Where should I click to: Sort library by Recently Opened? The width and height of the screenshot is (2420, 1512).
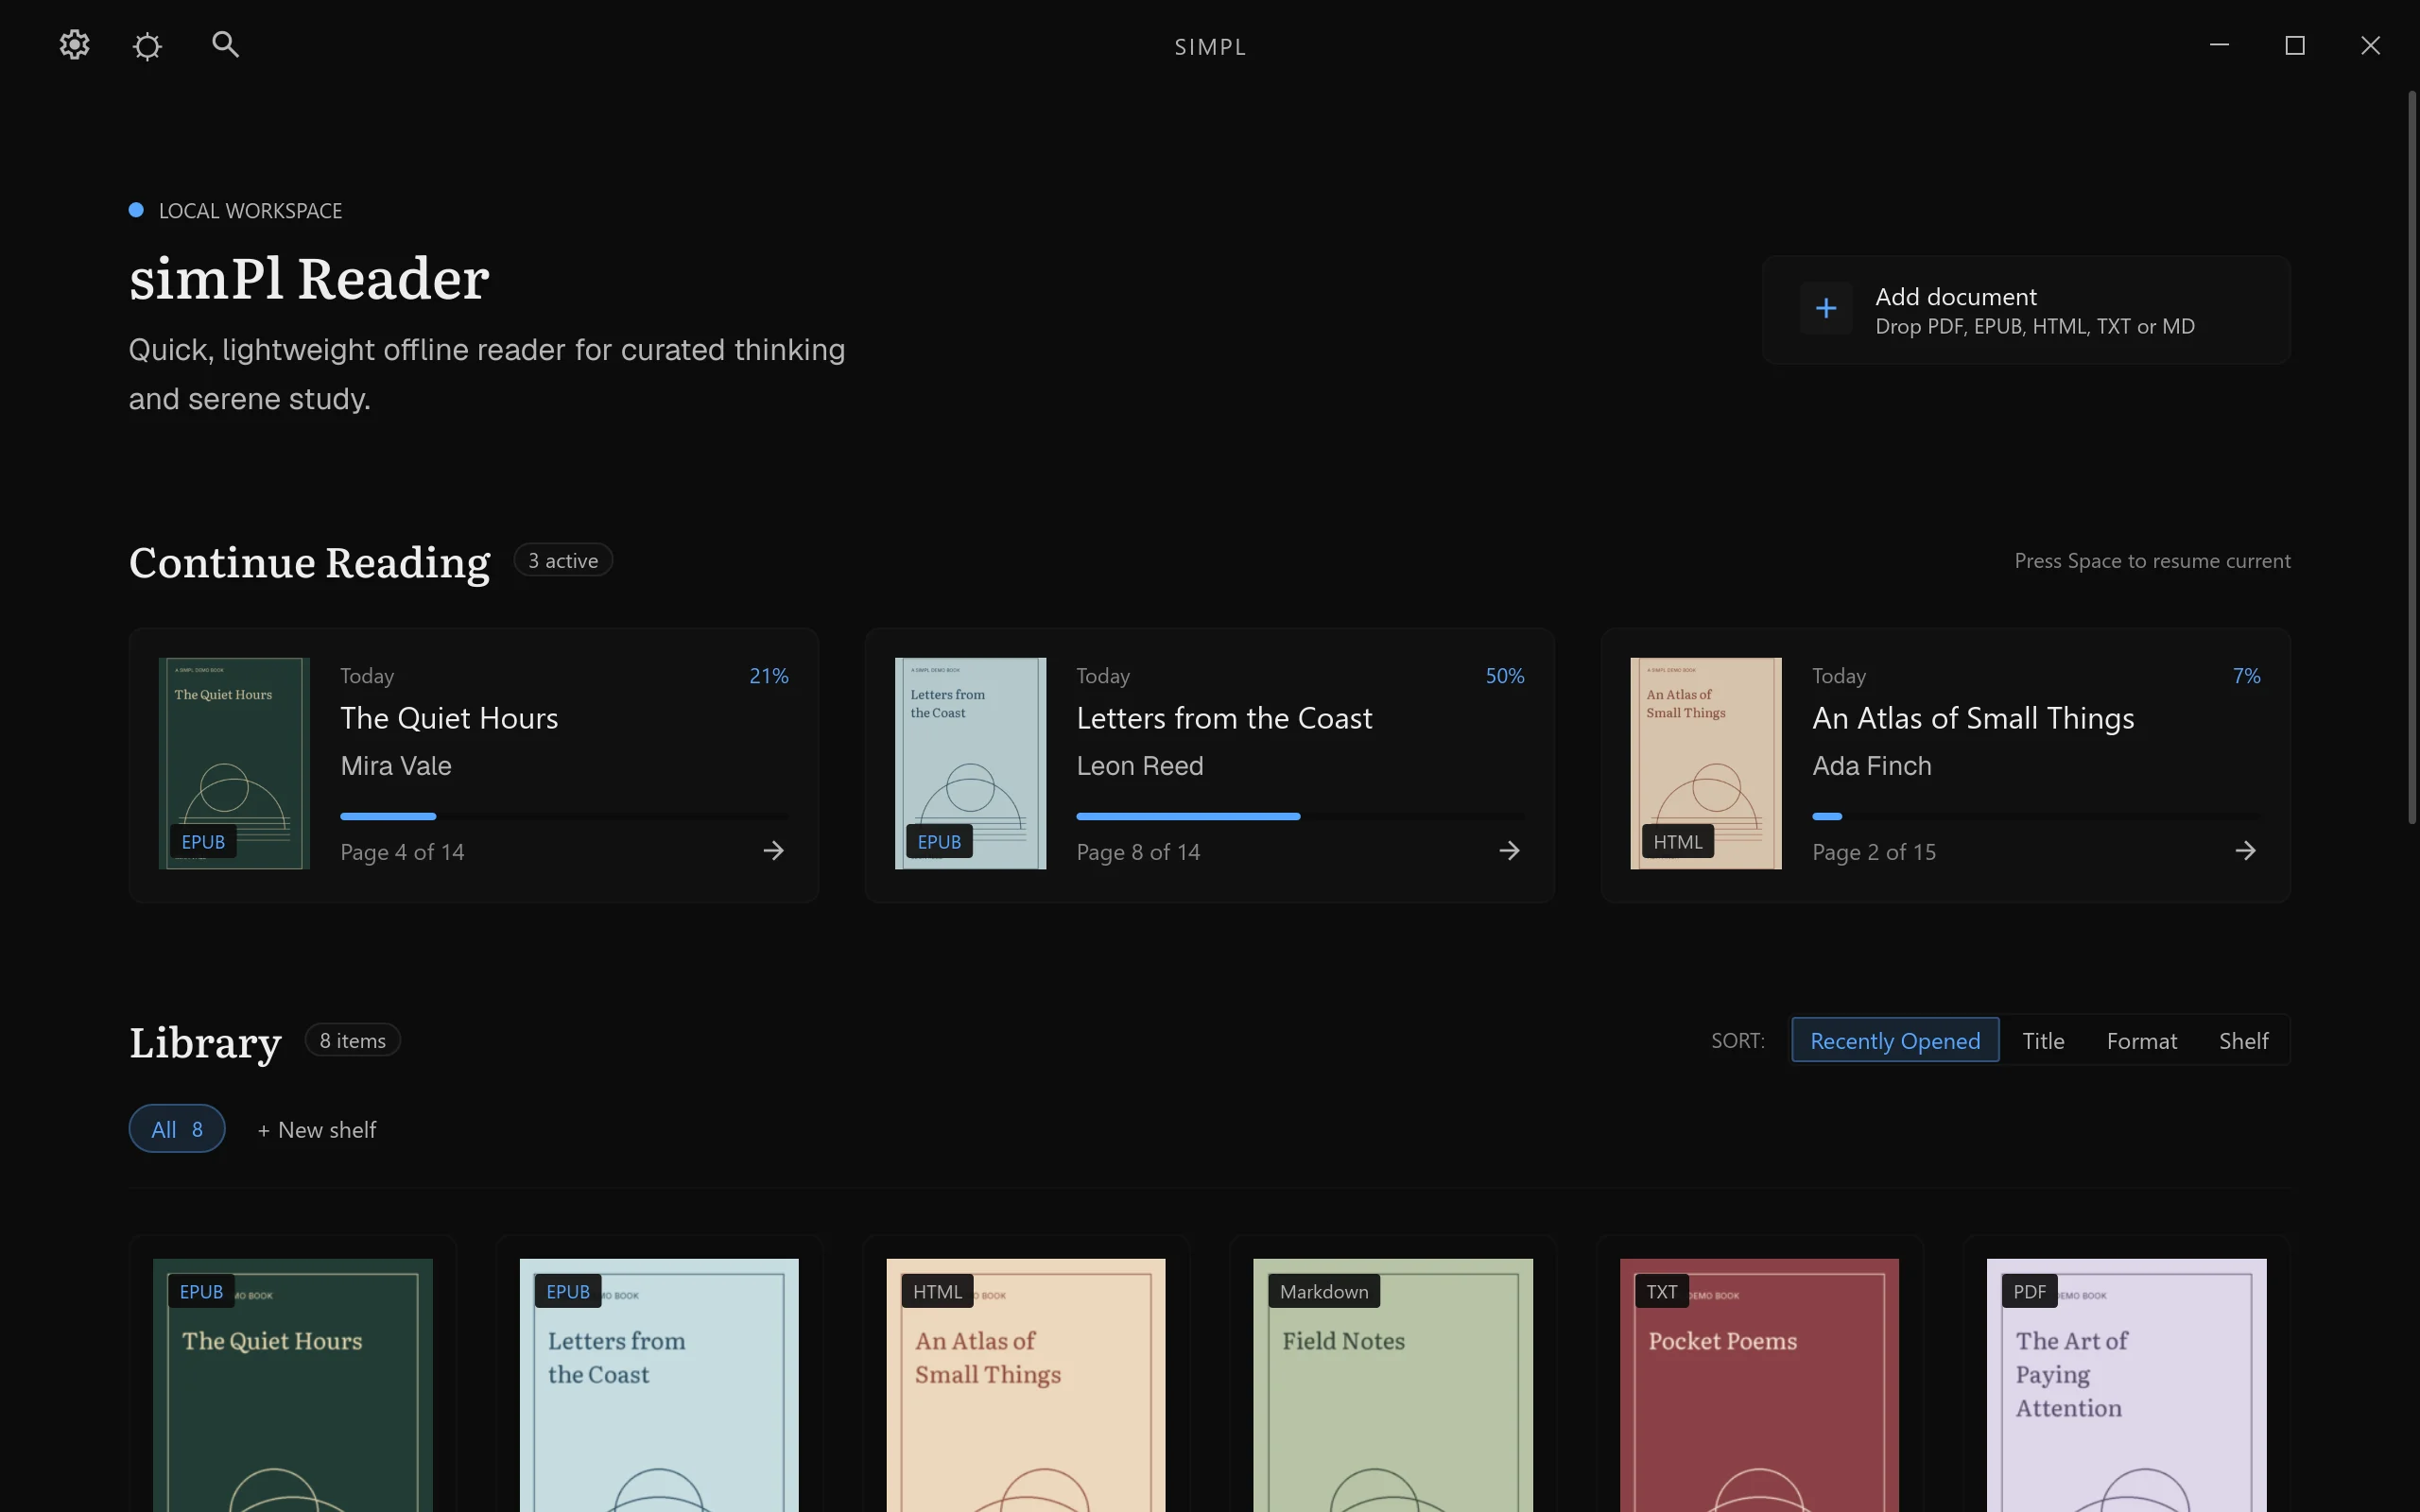coord(1895,1040)
